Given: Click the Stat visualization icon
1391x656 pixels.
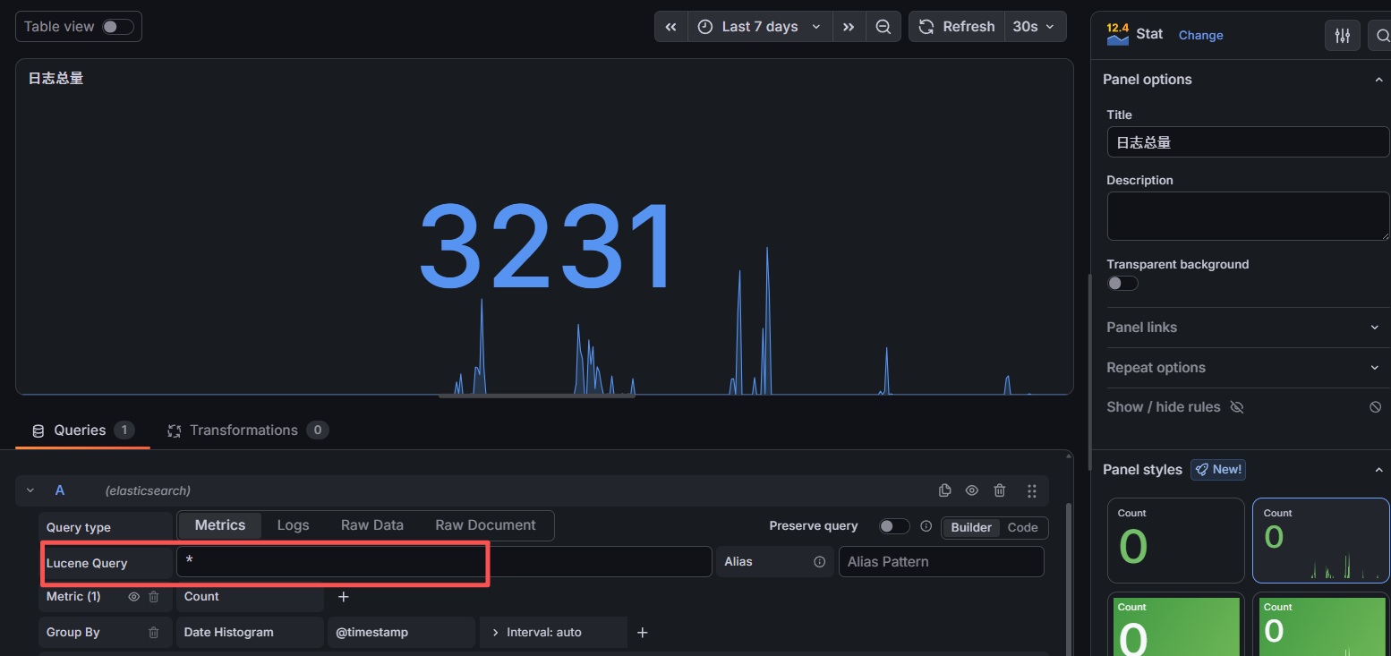Looking at the screenshot, I should point(1117,34).
